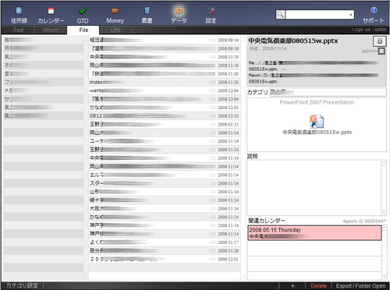Open the サポート support info icon
Image resolution: width=390 pixels, height=290 pixels.
pyautogui.click(x=374, y=16)
